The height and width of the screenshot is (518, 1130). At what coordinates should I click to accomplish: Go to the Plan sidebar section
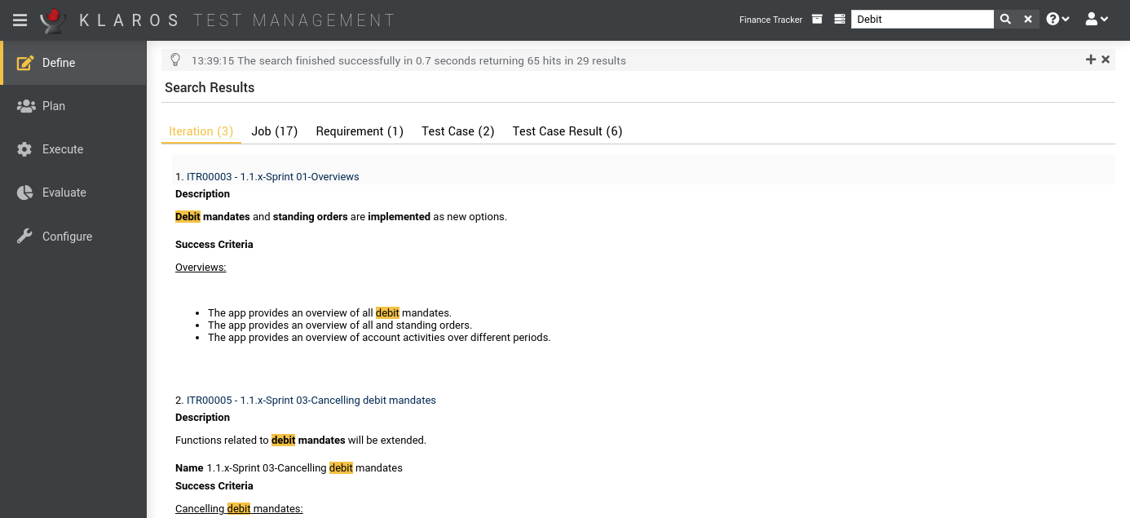(54, 106)
